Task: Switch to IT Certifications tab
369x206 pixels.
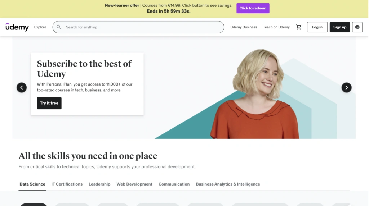Action: coord(67,184)
